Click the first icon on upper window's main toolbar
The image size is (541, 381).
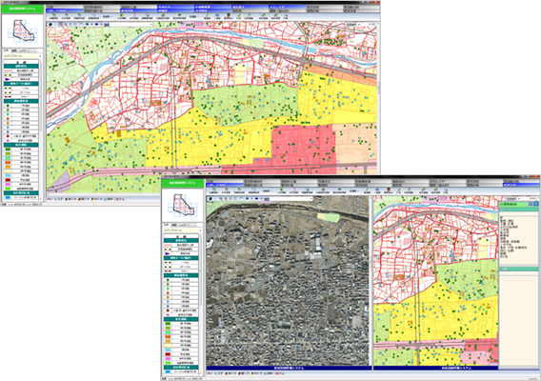coord(55,16)
